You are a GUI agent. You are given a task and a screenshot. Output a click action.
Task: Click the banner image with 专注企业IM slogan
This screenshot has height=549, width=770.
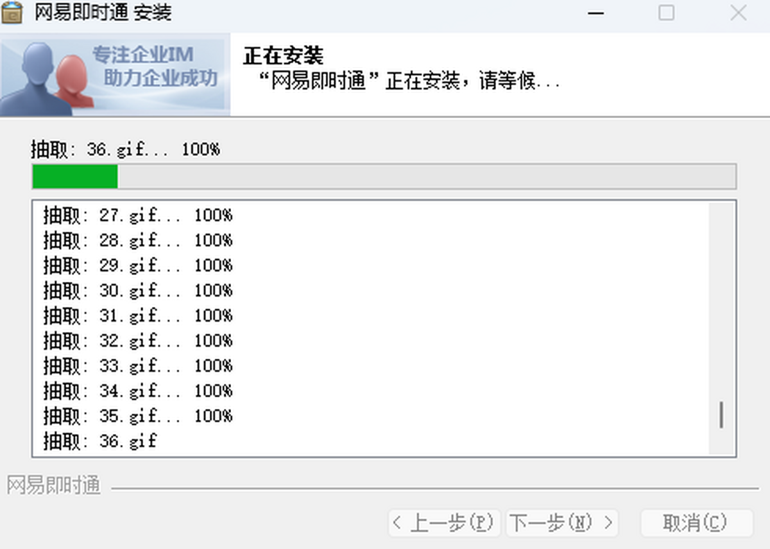115,76
